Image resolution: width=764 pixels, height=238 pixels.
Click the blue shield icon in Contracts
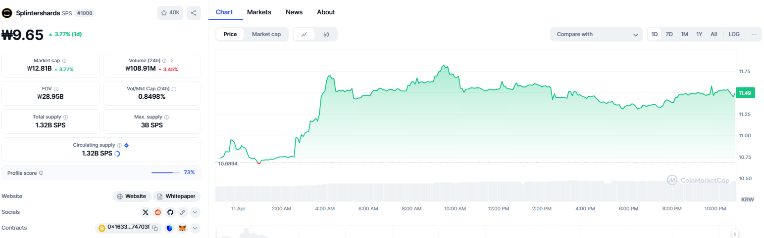(169, 228)
